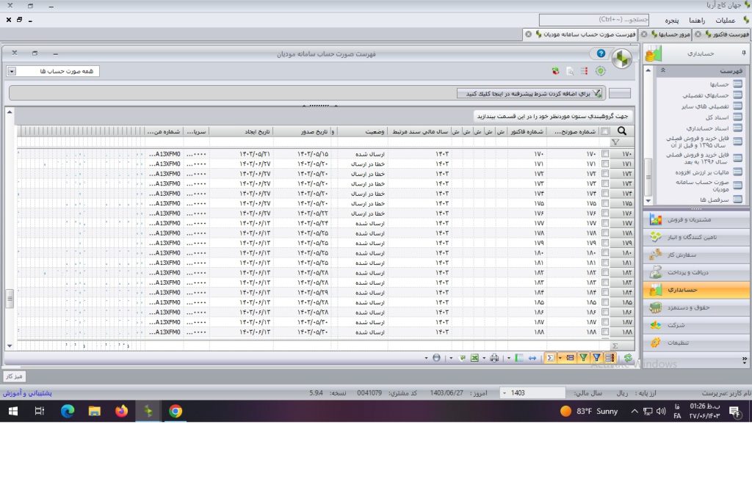Screen dimensions: 752x482
Task: Click the جستجو search input field
Action: [595, 20]
